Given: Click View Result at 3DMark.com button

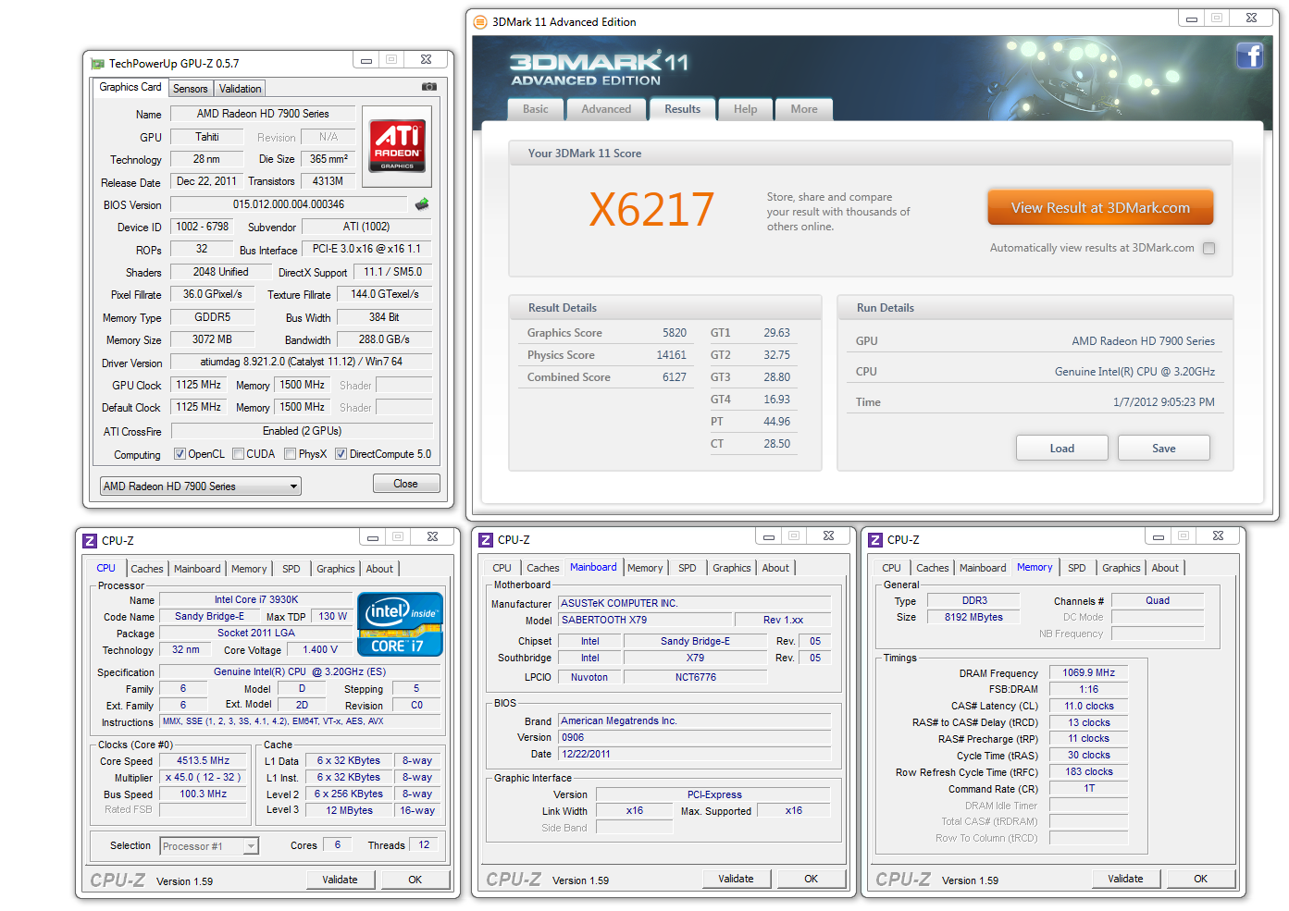Looking at the screenshot, I should (1100, 208).
